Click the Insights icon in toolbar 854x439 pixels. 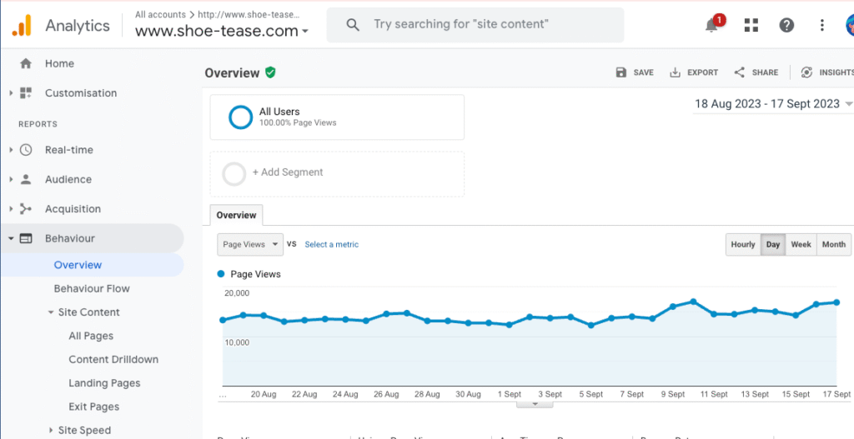click(x=806, y=72)
